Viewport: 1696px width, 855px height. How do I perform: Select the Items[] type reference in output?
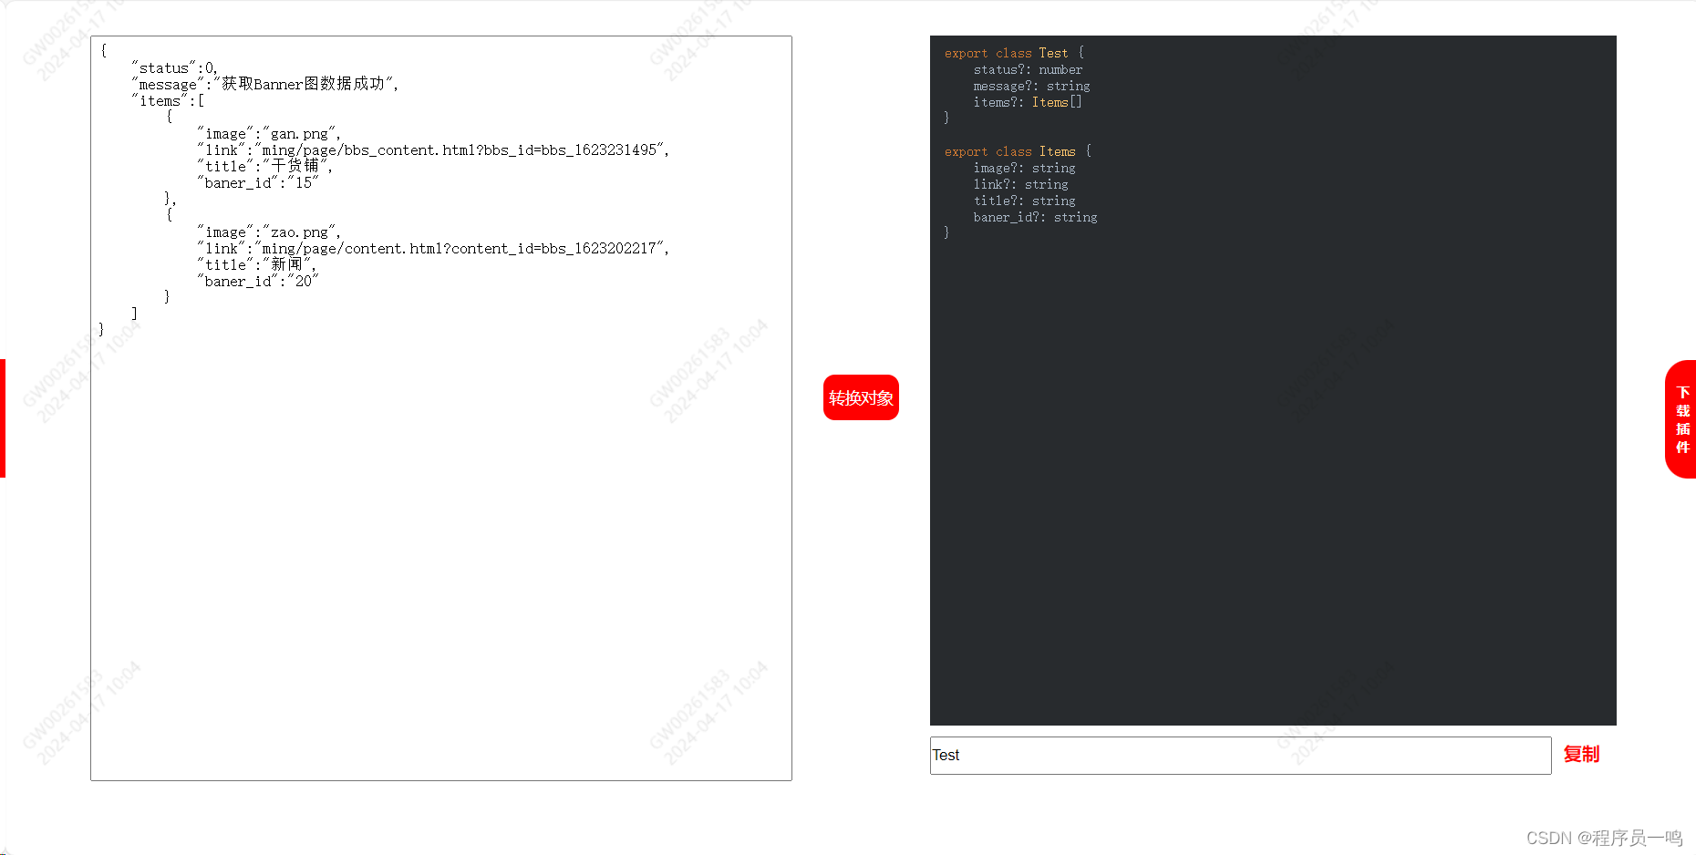[x=1055, y=102]
